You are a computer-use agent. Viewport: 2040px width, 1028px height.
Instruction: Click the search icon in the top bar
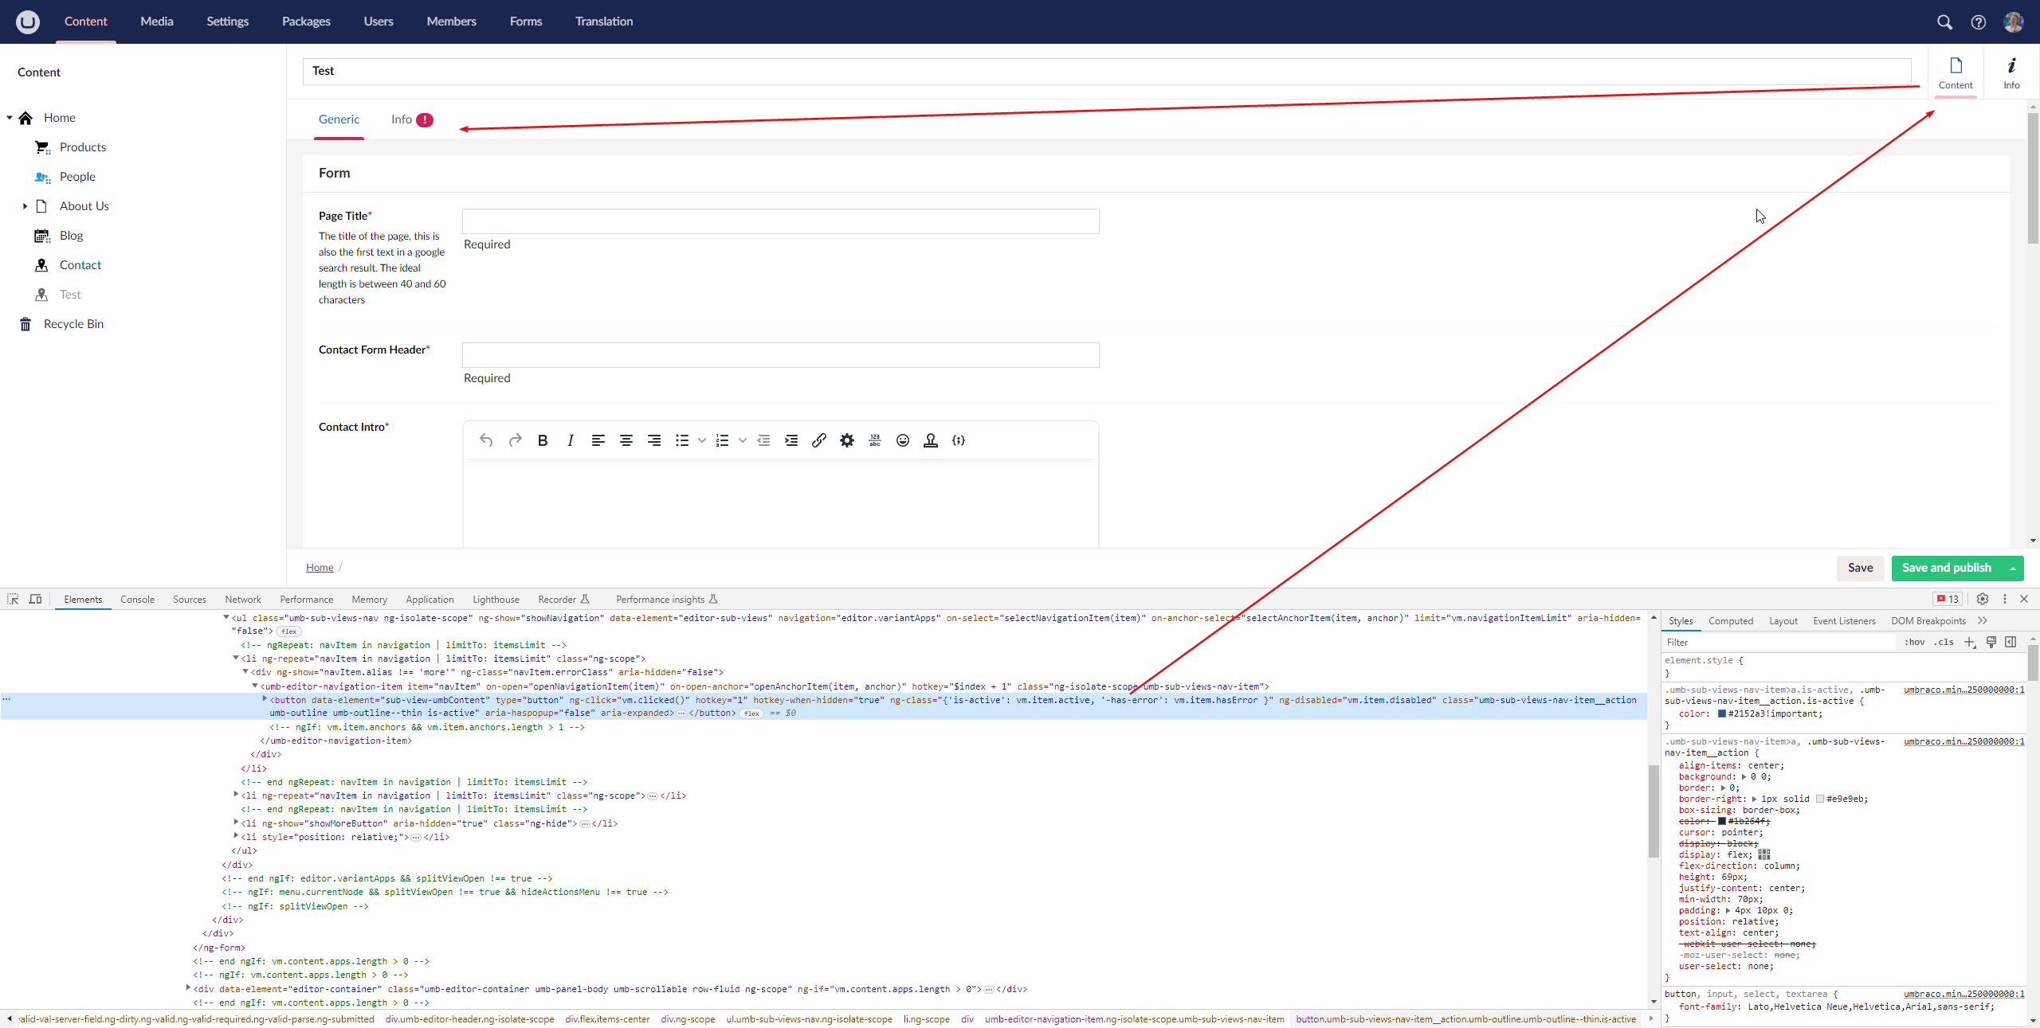1944,21
